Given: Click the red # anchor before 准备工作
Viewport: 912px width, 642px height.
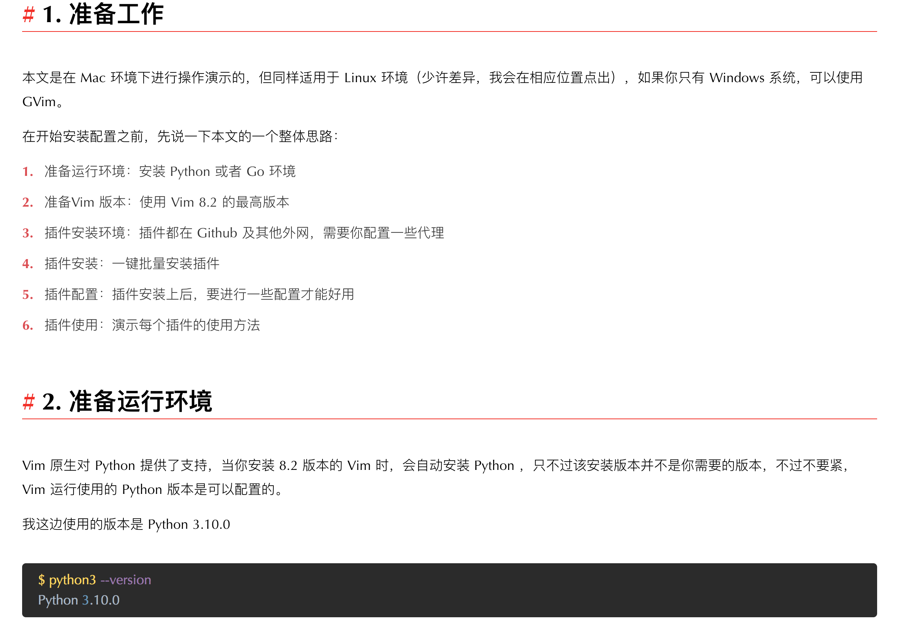Looking at the screenshot, I should 28,15.
